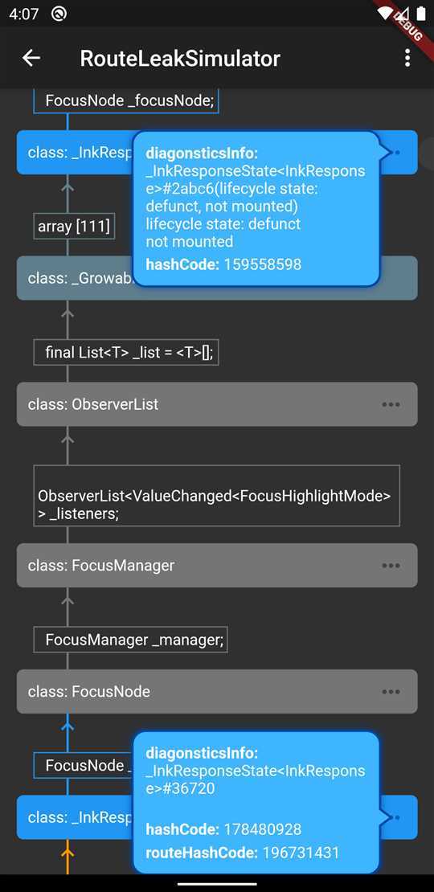Tap the diagnostics tooltip with hashCode 159558598
The width and height of the screenshot is (434, 892).
256,208
